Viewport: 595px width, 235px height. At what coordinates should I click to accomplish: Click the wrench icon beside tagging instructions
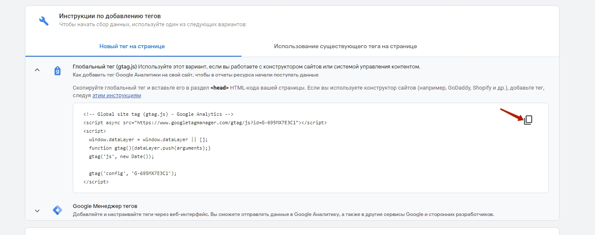(x=44, y=21)
